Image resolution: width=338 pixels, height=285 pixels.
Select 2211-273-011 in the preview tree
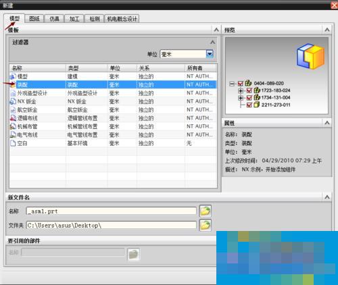(x=276, y=105)
